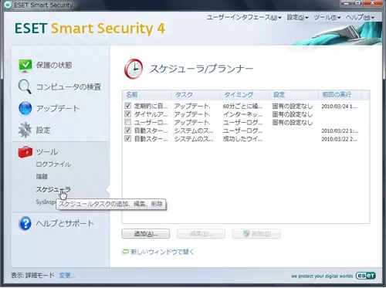Viewport: 386px width, 288px height.
Task: Uncheck the first task row checkbox
Action: (x=127, y=106)
